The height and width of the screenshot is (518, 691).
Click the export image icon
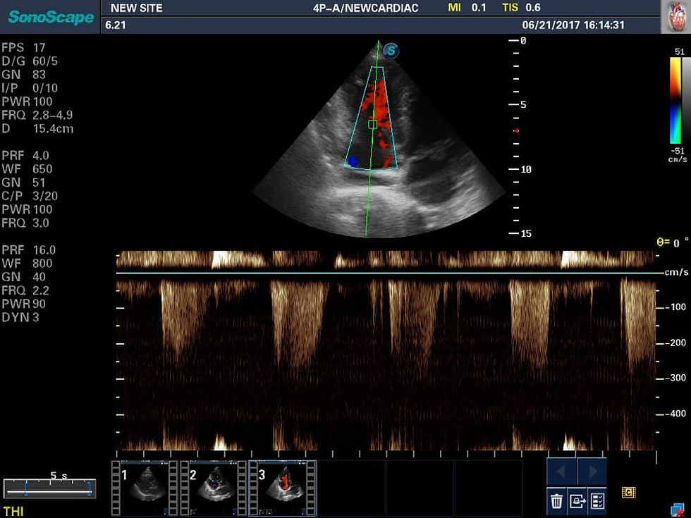(x=577, y=501)
